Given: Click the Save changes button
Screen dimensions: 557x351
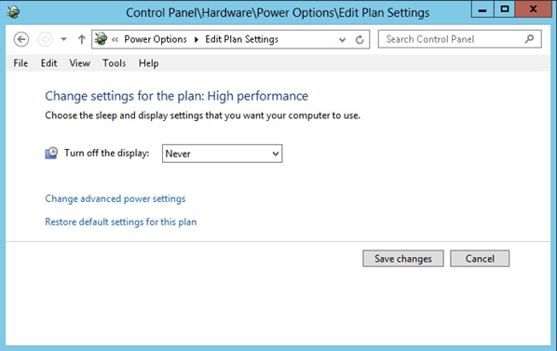Looking at the screenshot, I should point(403,259).
